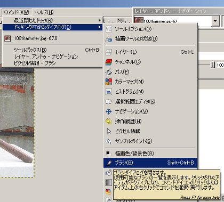224x202 pixels.
Task: Open the 操作履歴 undo history icon
Action: pos(109,122)
